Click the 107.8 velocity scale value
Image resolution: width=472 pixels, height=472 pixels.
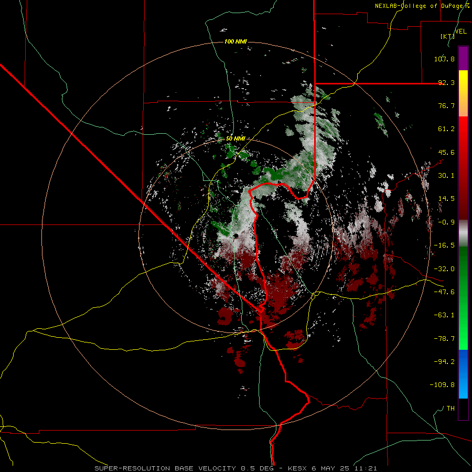444,59
